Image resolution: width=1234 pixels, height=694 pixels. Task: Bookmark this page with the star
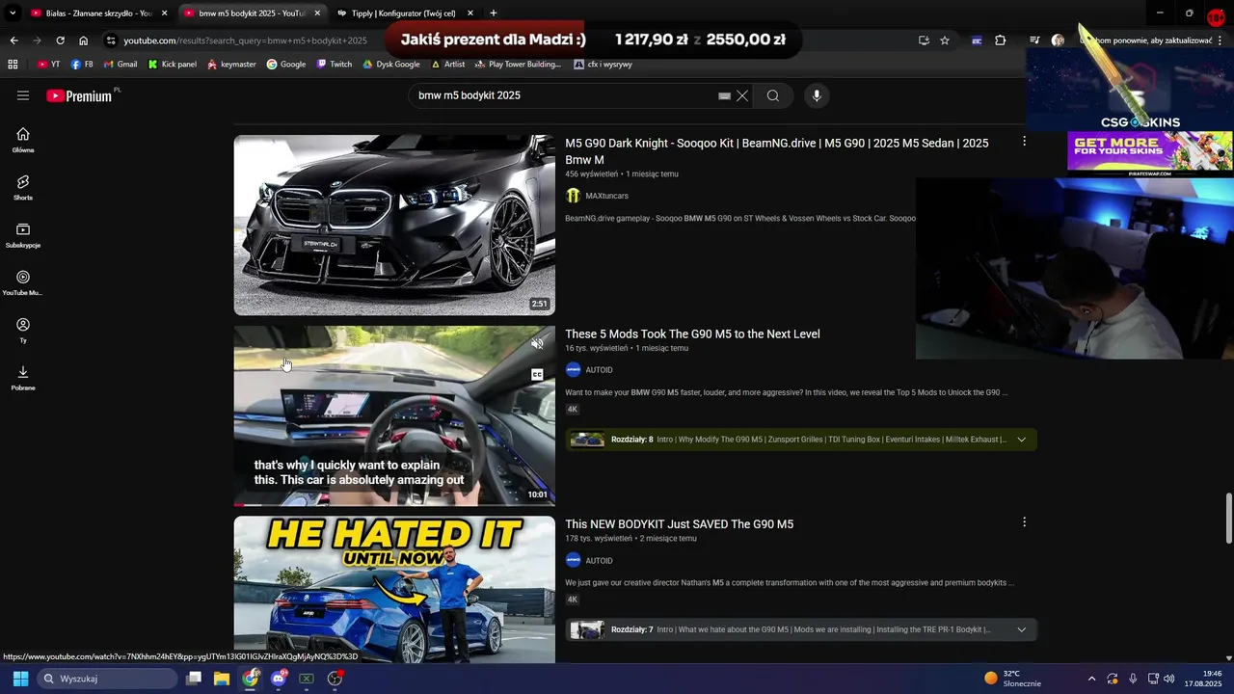coord(945,40)
